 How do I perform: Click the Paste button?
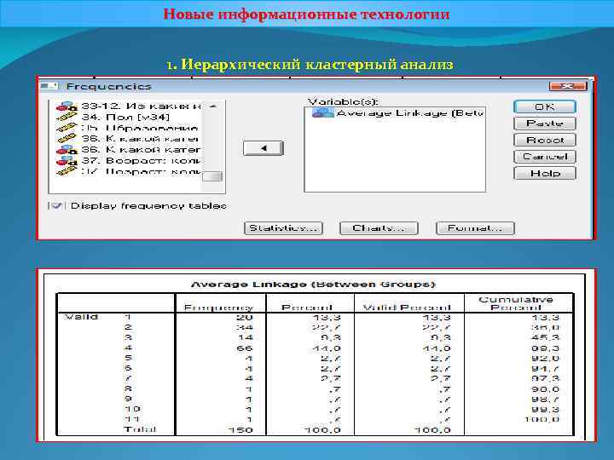pos(545,124)
